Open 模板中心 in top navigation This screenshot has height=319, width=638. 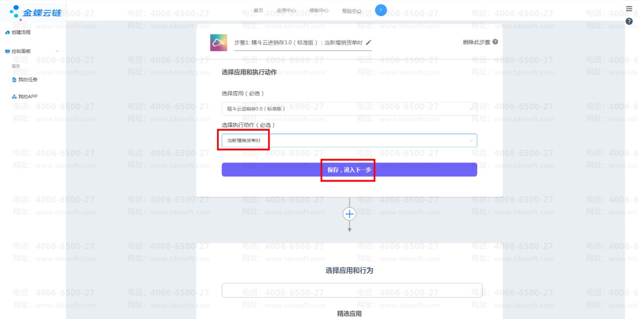[319, 11]
